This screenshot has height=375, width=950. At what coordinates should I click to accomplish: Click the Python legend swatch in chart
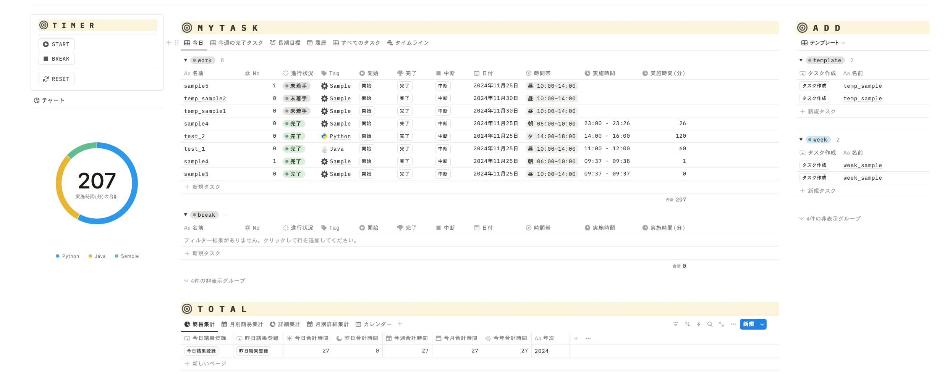[58, 256]
